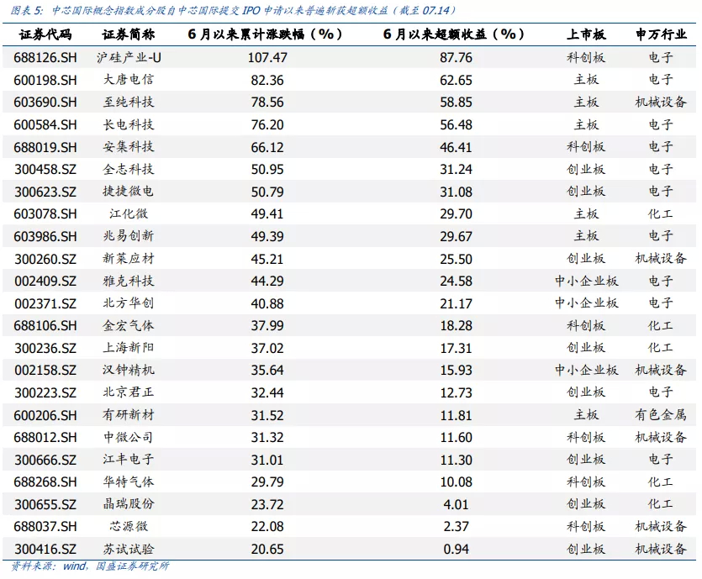Viewport: 702px width, 579px height.
Task: Click the name 汉钟精机
Action: [x=129, y=370]
